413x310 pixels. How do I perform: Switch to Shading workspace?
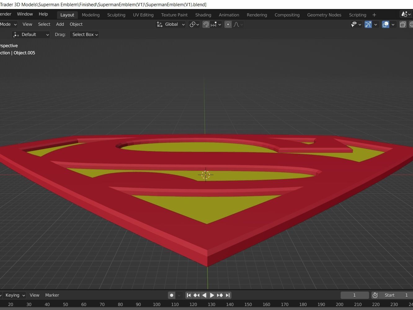tap(203, 15)
